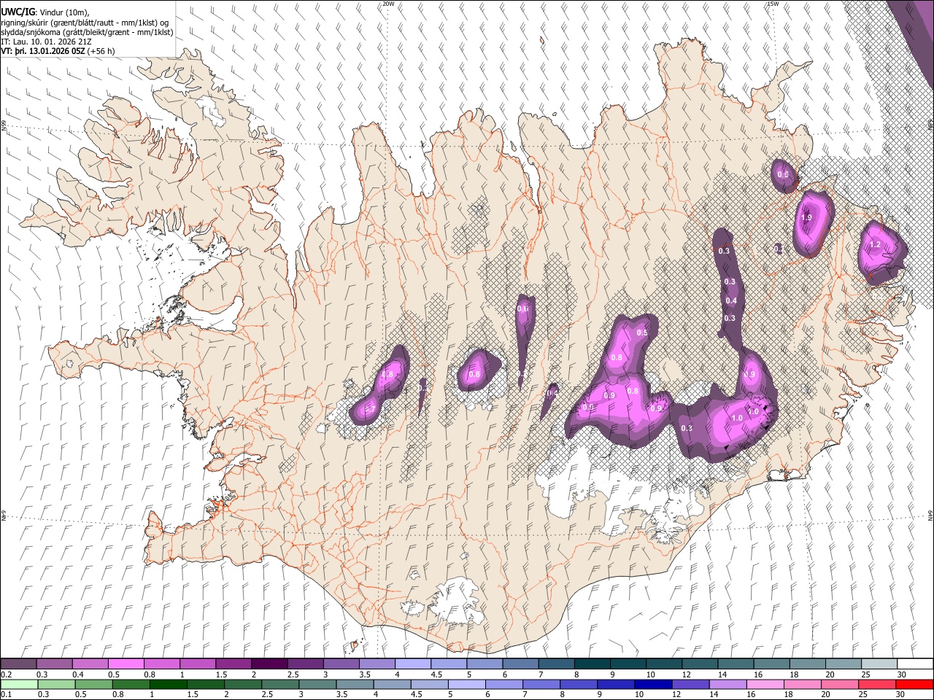Click the white upper swatch labeled 30
This screenshot has height=700, width=934.
pyautogui.click(x=914, y=664)
